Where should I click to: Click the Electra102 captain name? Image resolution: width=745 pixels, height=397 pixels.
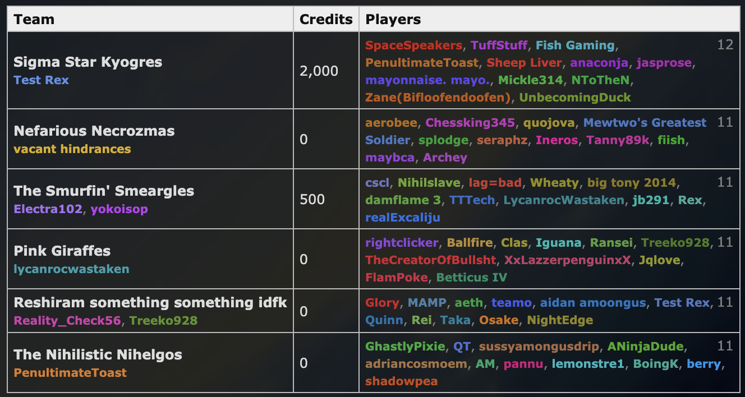click(48, 209)
